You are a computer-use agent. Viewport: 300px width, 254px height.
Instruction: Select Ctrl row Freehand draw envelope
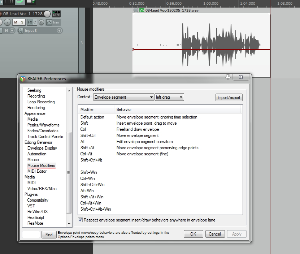(160, 129)
